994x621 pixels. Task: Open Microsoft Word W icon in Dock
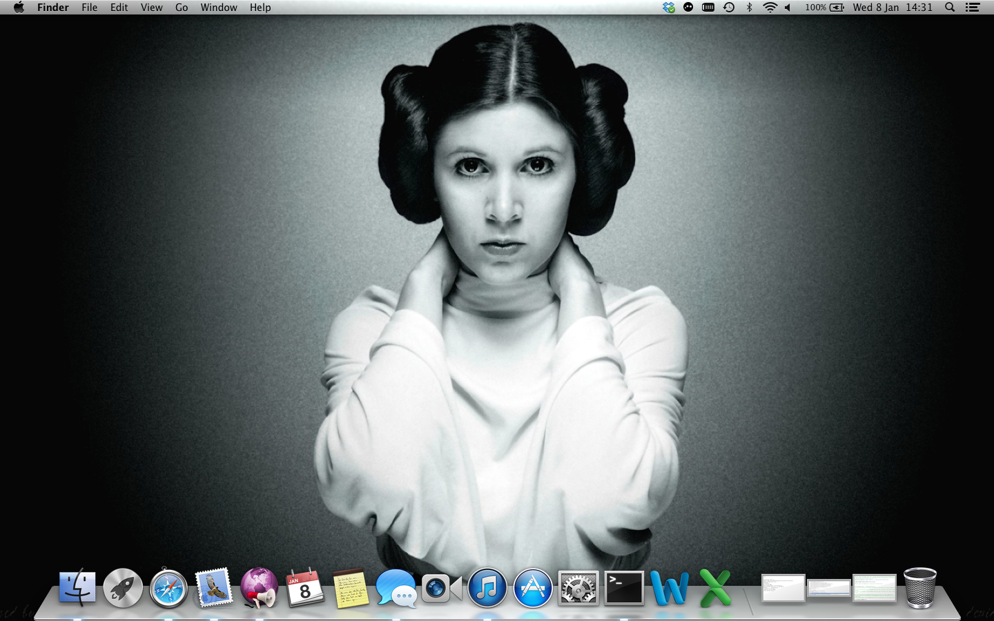click(670, 589)
